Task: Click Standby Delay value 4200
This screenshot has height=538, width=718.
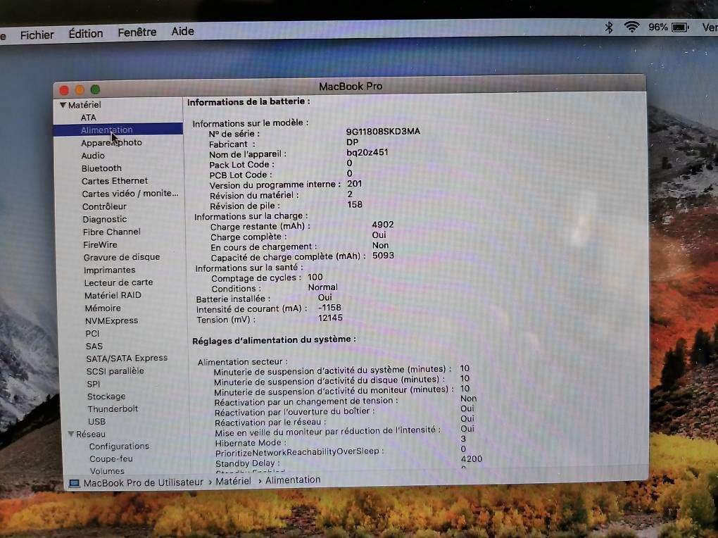Action: (x=472, y=458)
